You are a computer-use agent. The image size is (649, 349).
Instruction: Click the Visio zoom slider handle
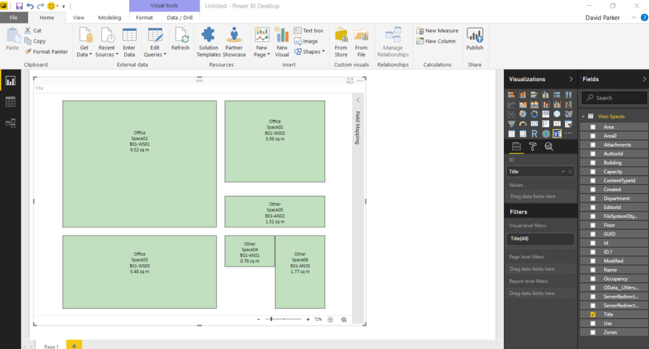click(x=271, y=319)
